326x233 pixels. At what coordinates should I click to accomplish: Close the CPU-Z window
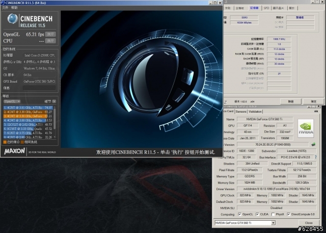(x=323, y=2)
